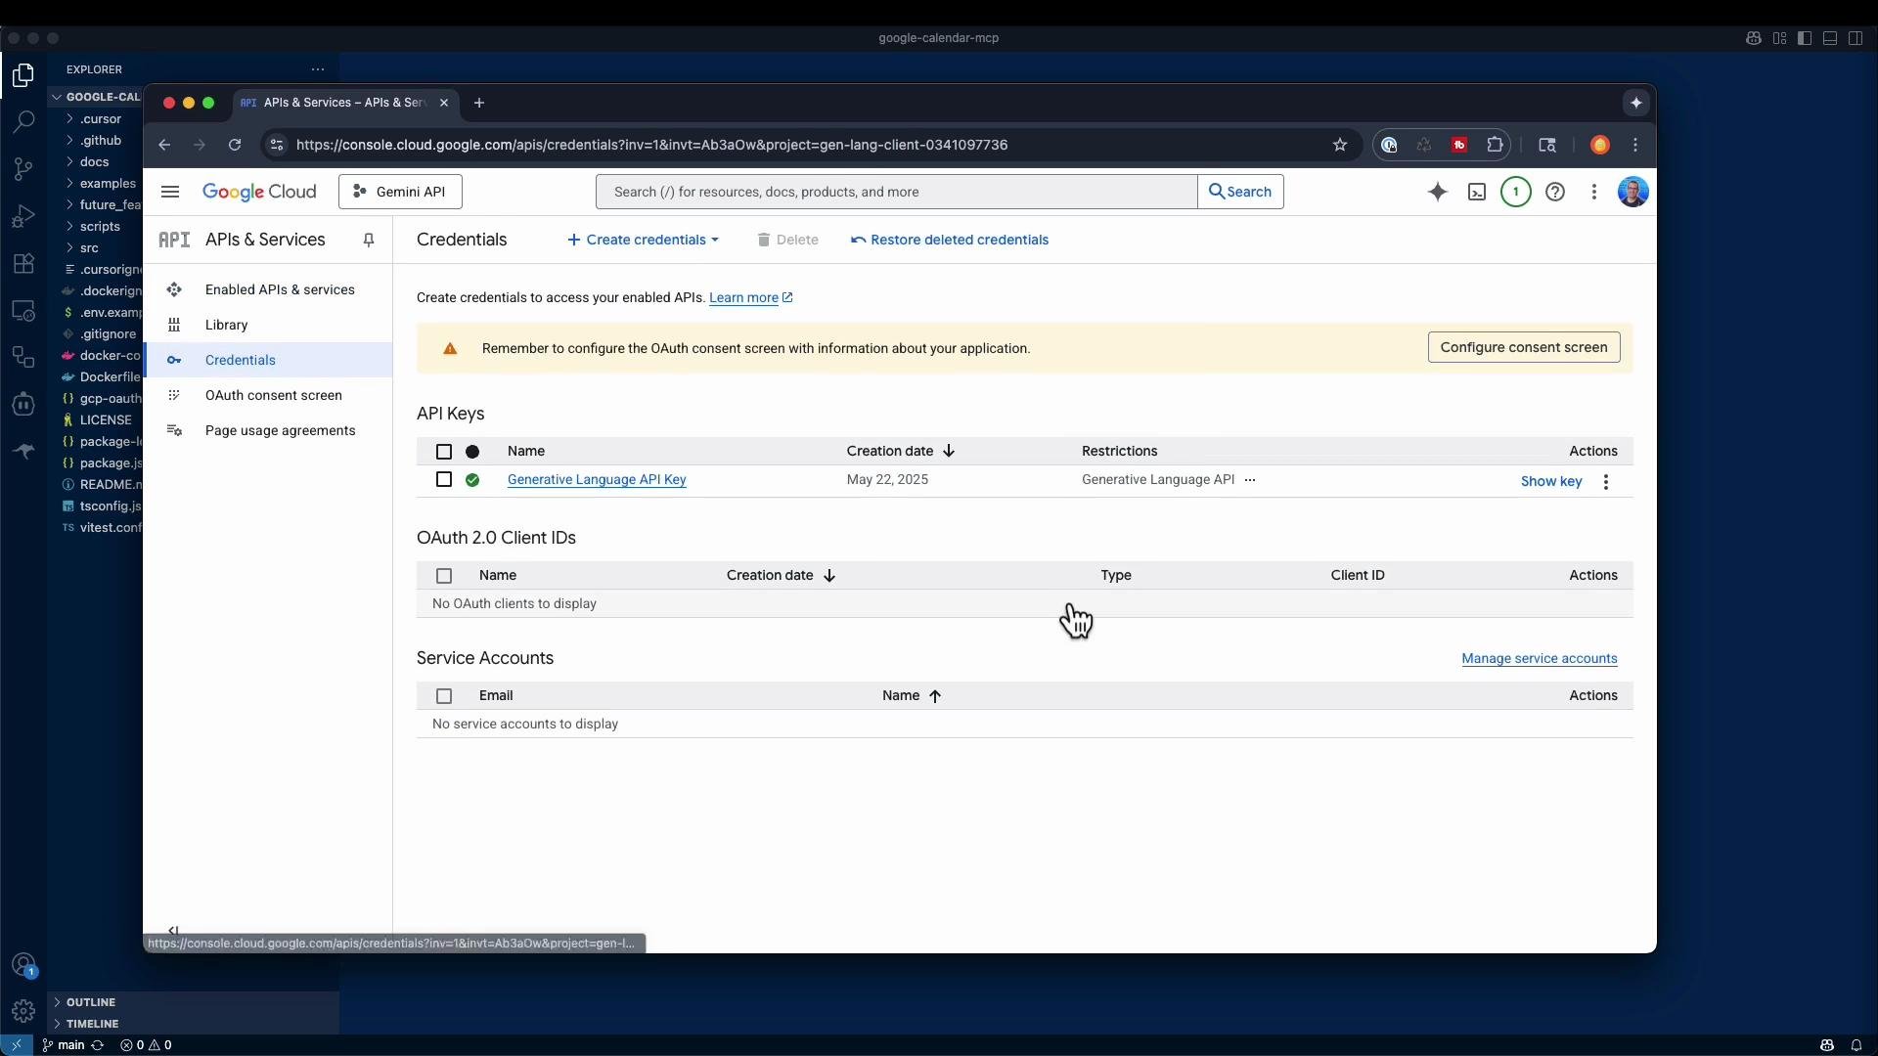Open Run and Debug in VS Code
This screenshot has width=1878, height=1056.
point(23,216)
